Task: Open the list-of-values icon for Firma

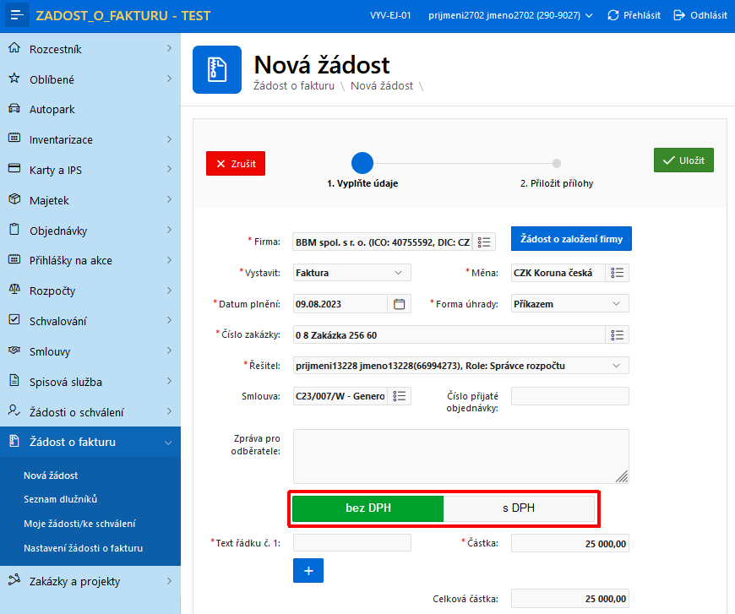Action: click(x=484, y=242)
